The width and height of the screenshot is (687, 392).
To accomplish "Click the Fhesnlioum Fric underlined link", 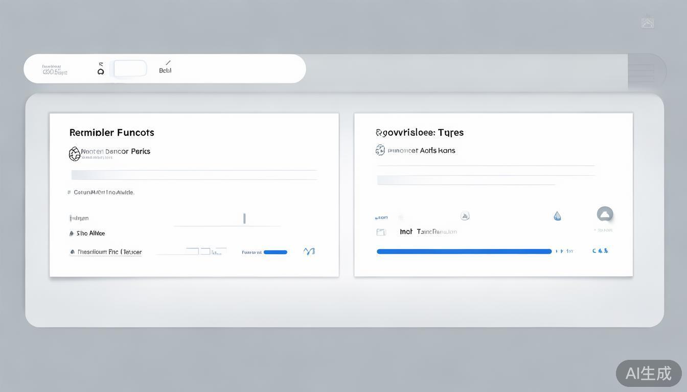I will (x=109, y=252).
